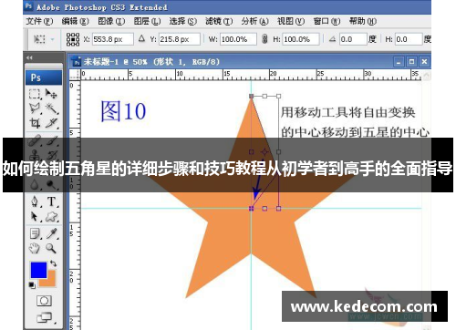The image size is (456, 330).
Task: Click the W width field 100.0%
Action: 238,39
